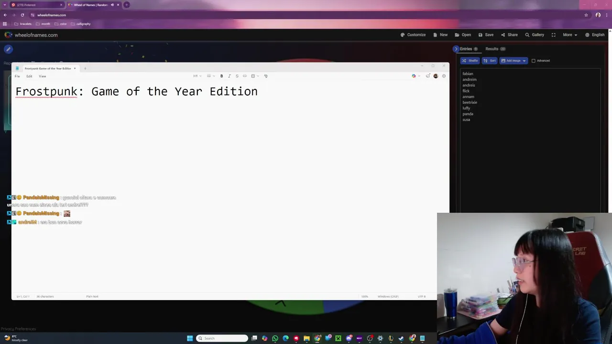Open WhatsApp from the taskbar
Viewport: 612px width, 344px height.
tap(275, 338)
